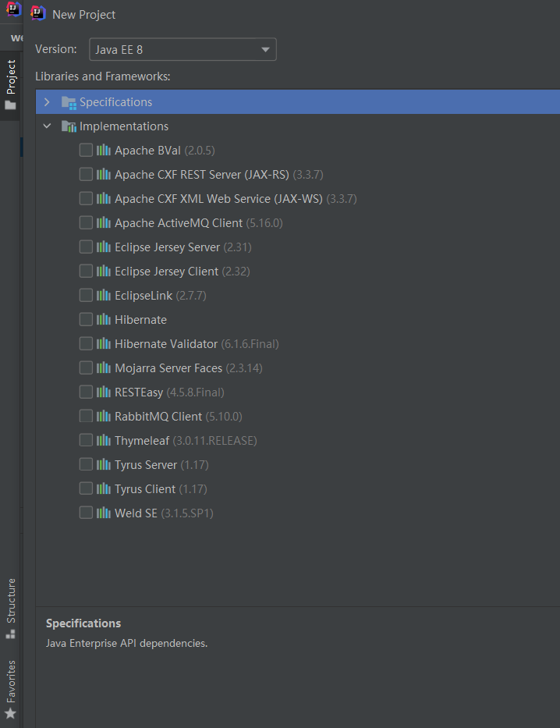Image resolution: width=560 pixels, height=728 pixels.
Task: Click the Hibernate Validator library icon
Action: tap(104, 343)
